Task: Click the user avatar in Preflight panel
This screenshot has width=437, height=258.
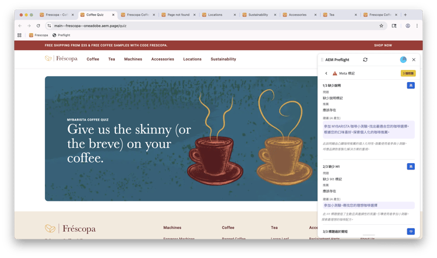Action: click(x=403, y=59)
